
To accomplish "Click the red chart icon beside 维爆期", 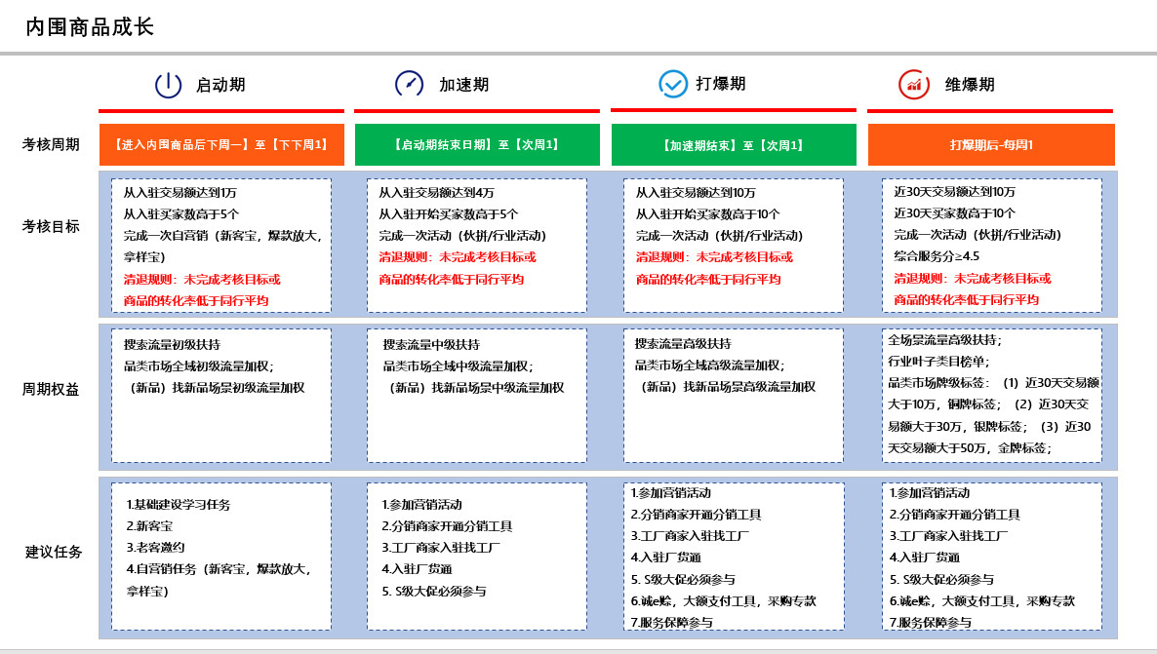I will (913, 85).
